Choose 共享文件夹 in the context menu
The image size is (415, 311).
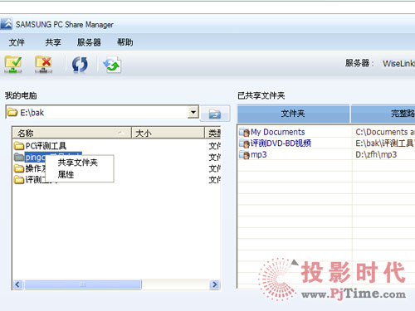pos(78,163)
